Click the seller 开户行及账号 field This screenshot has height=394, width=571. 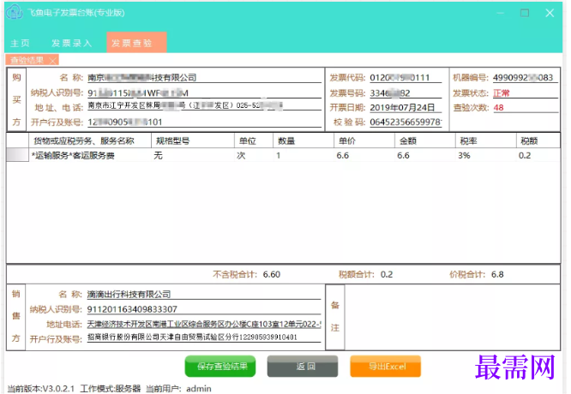point(204,337)
